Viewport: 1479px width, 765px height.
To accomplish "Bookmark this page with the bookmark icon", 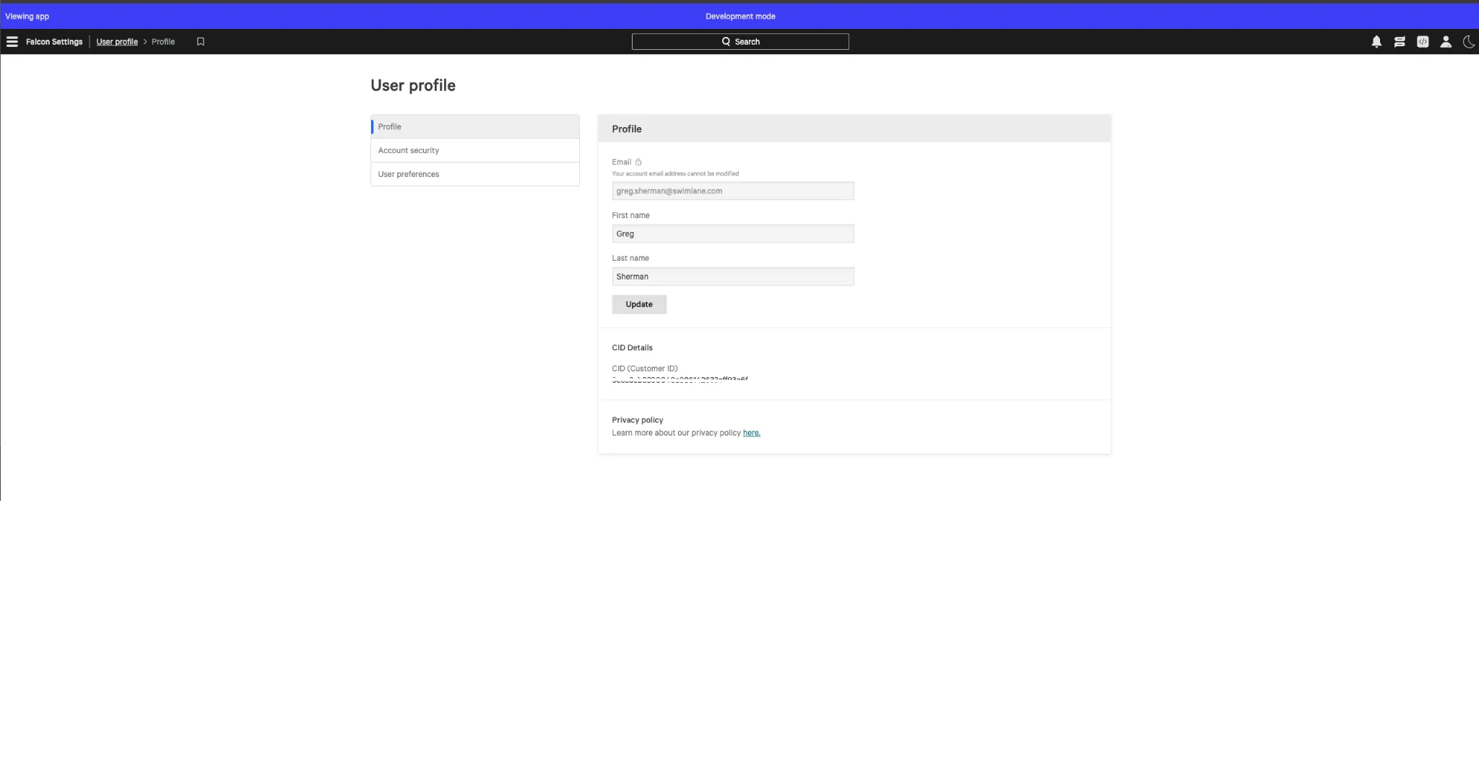I will [201, 42].
